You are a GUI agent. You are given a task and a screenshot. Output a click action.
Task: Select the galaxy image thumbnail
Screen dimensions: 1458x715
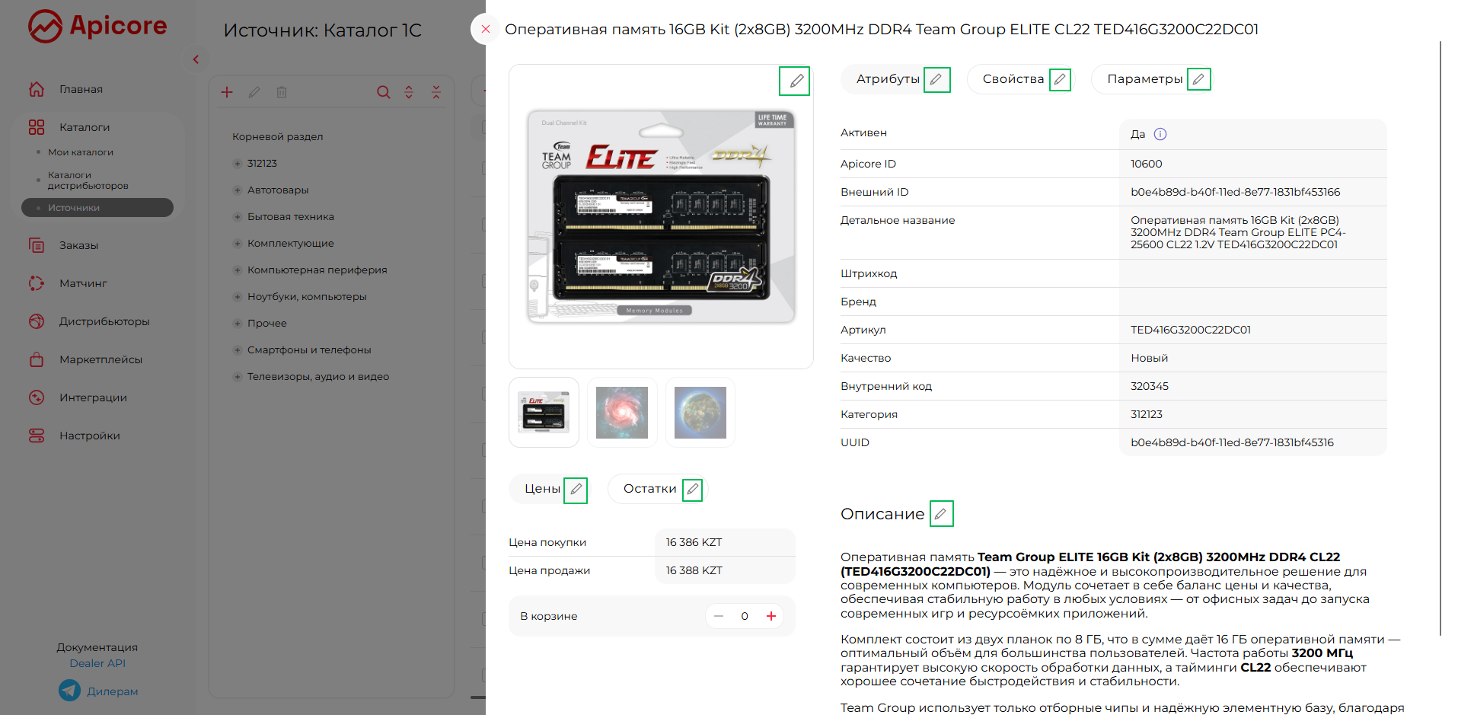[622, 412]
